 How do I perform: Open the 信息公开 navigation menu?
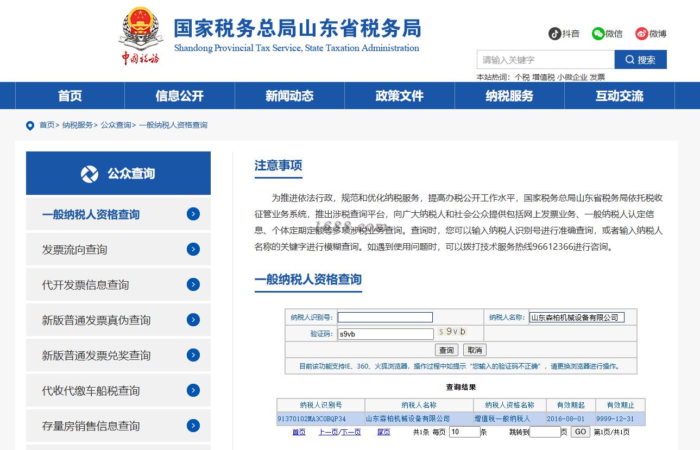[x=180, y=96]
